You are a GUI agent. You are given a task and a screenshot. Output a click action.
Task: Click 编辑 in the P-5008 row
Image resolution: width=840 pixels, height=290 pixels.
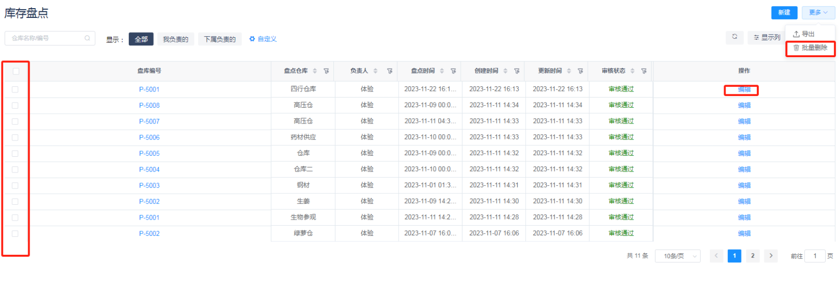pos(744,105)
